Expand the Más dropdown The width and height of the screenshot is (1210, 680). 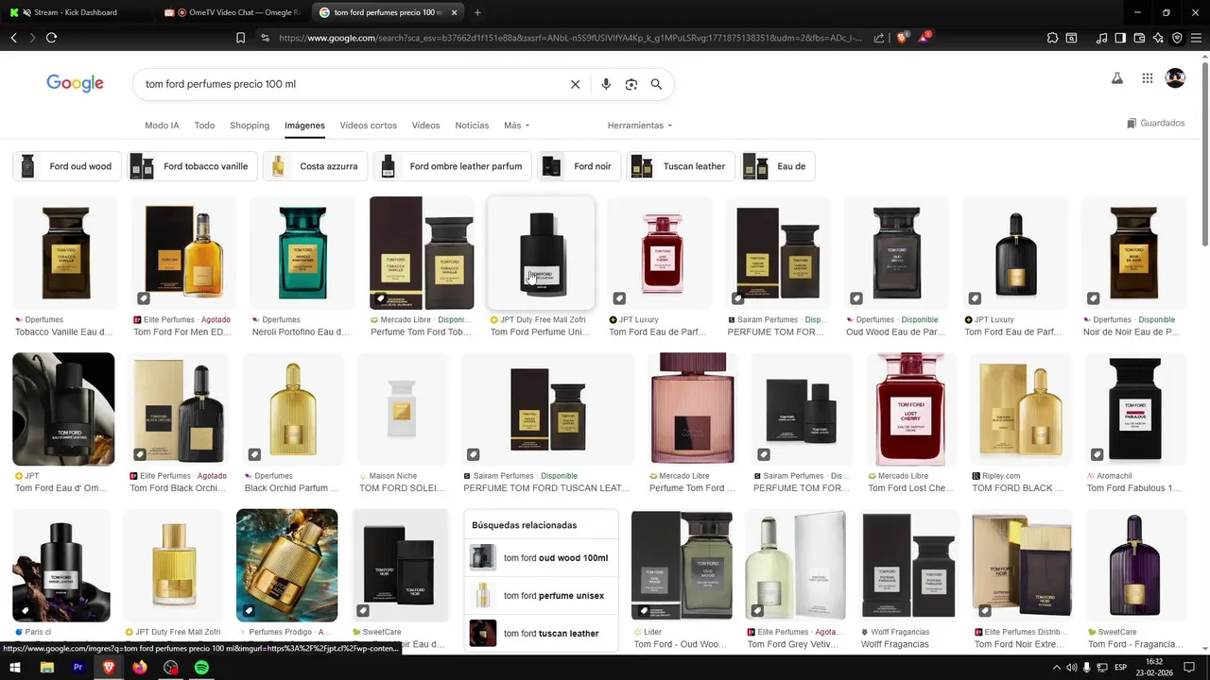[x=516, y=125]
